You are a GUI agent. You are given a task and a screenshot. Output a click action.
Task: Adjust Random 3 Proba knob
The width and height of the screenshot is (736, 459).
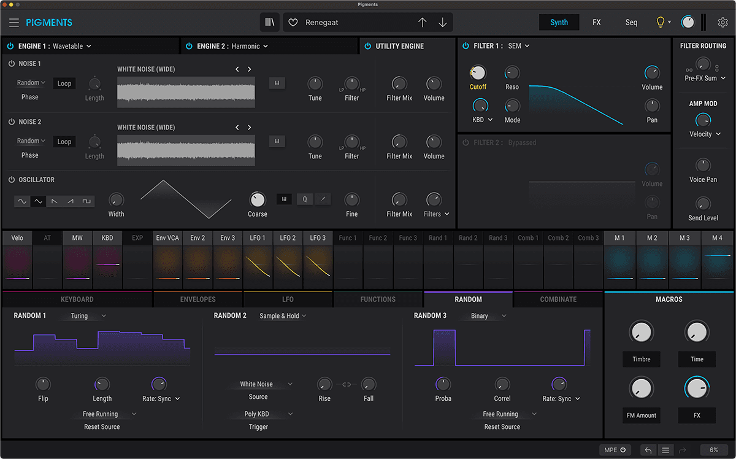pos(443,384)
